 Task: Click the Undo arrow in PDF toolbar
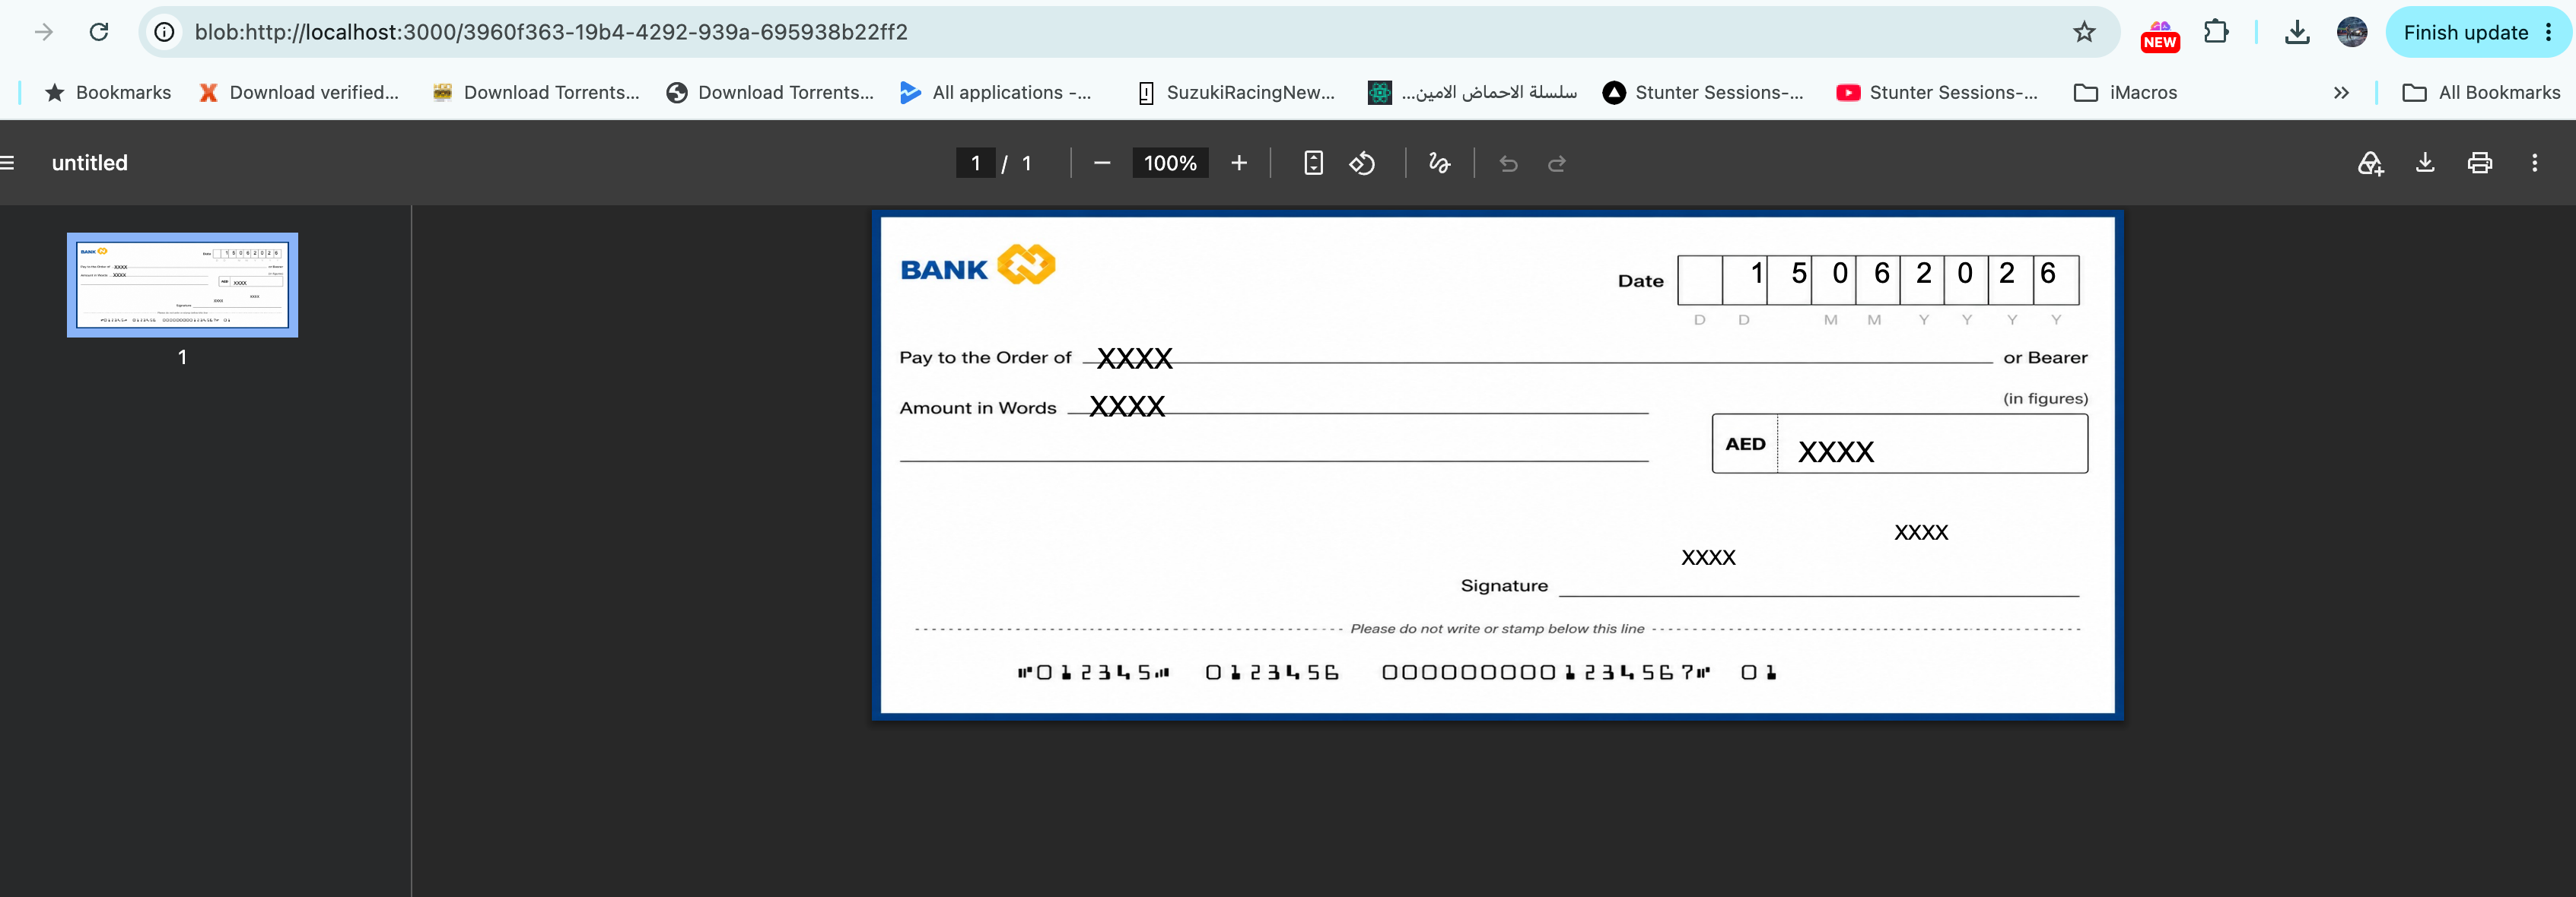coord(1508,163)
